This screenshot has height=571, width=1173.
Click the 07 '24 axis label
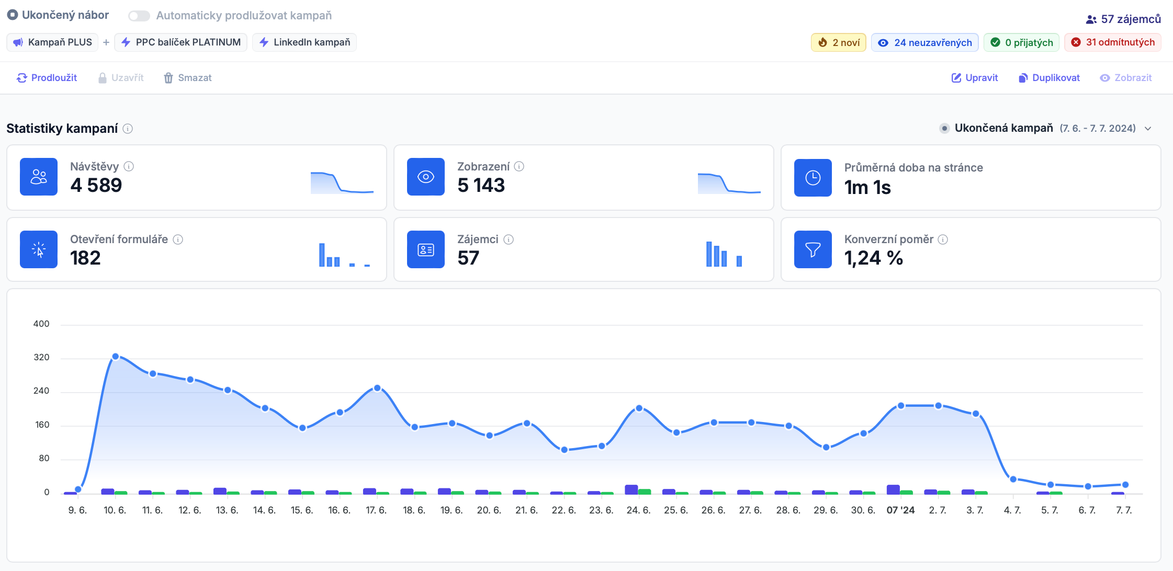(900, 510)
